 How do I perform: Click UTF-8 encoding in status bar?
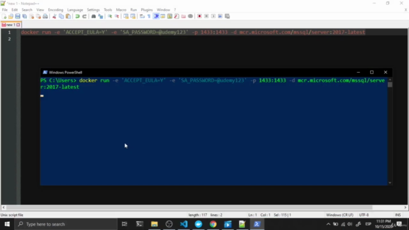point(364,215)
